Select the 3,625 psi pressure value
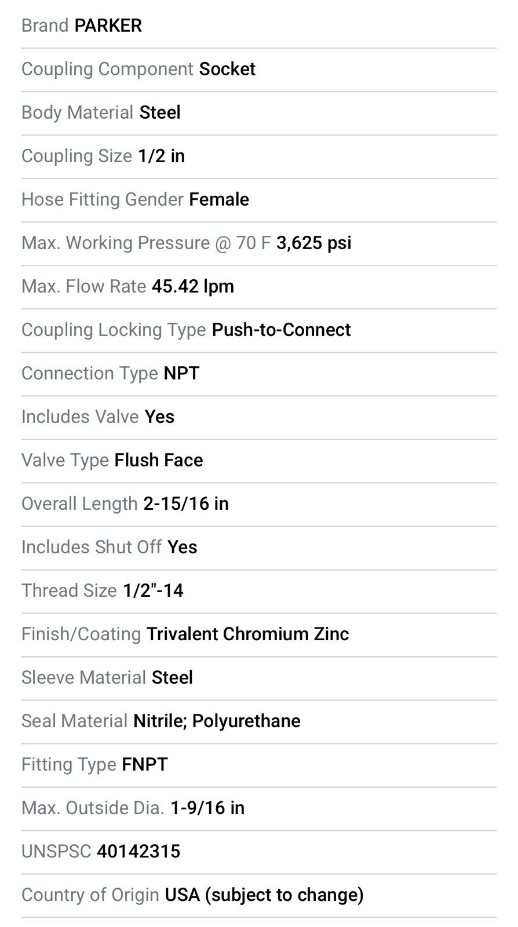 [313, 243]
